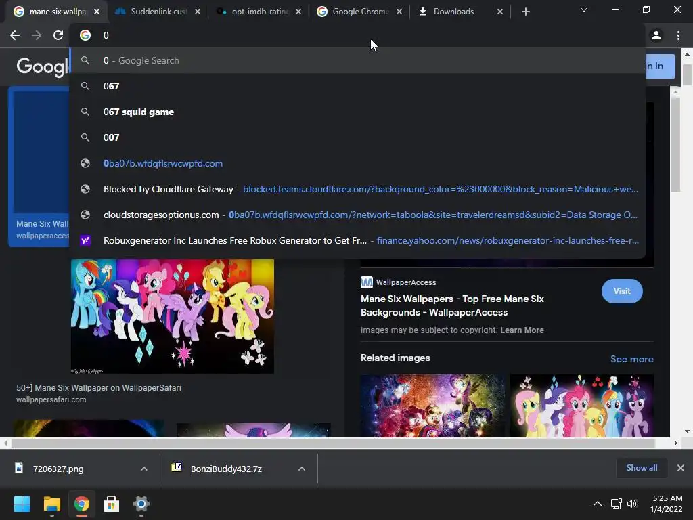The width and height of the screenshot is (693, 520).
Task: Click the forward navigation arrow
Action: pyautogui.click(x=37, y=35)
